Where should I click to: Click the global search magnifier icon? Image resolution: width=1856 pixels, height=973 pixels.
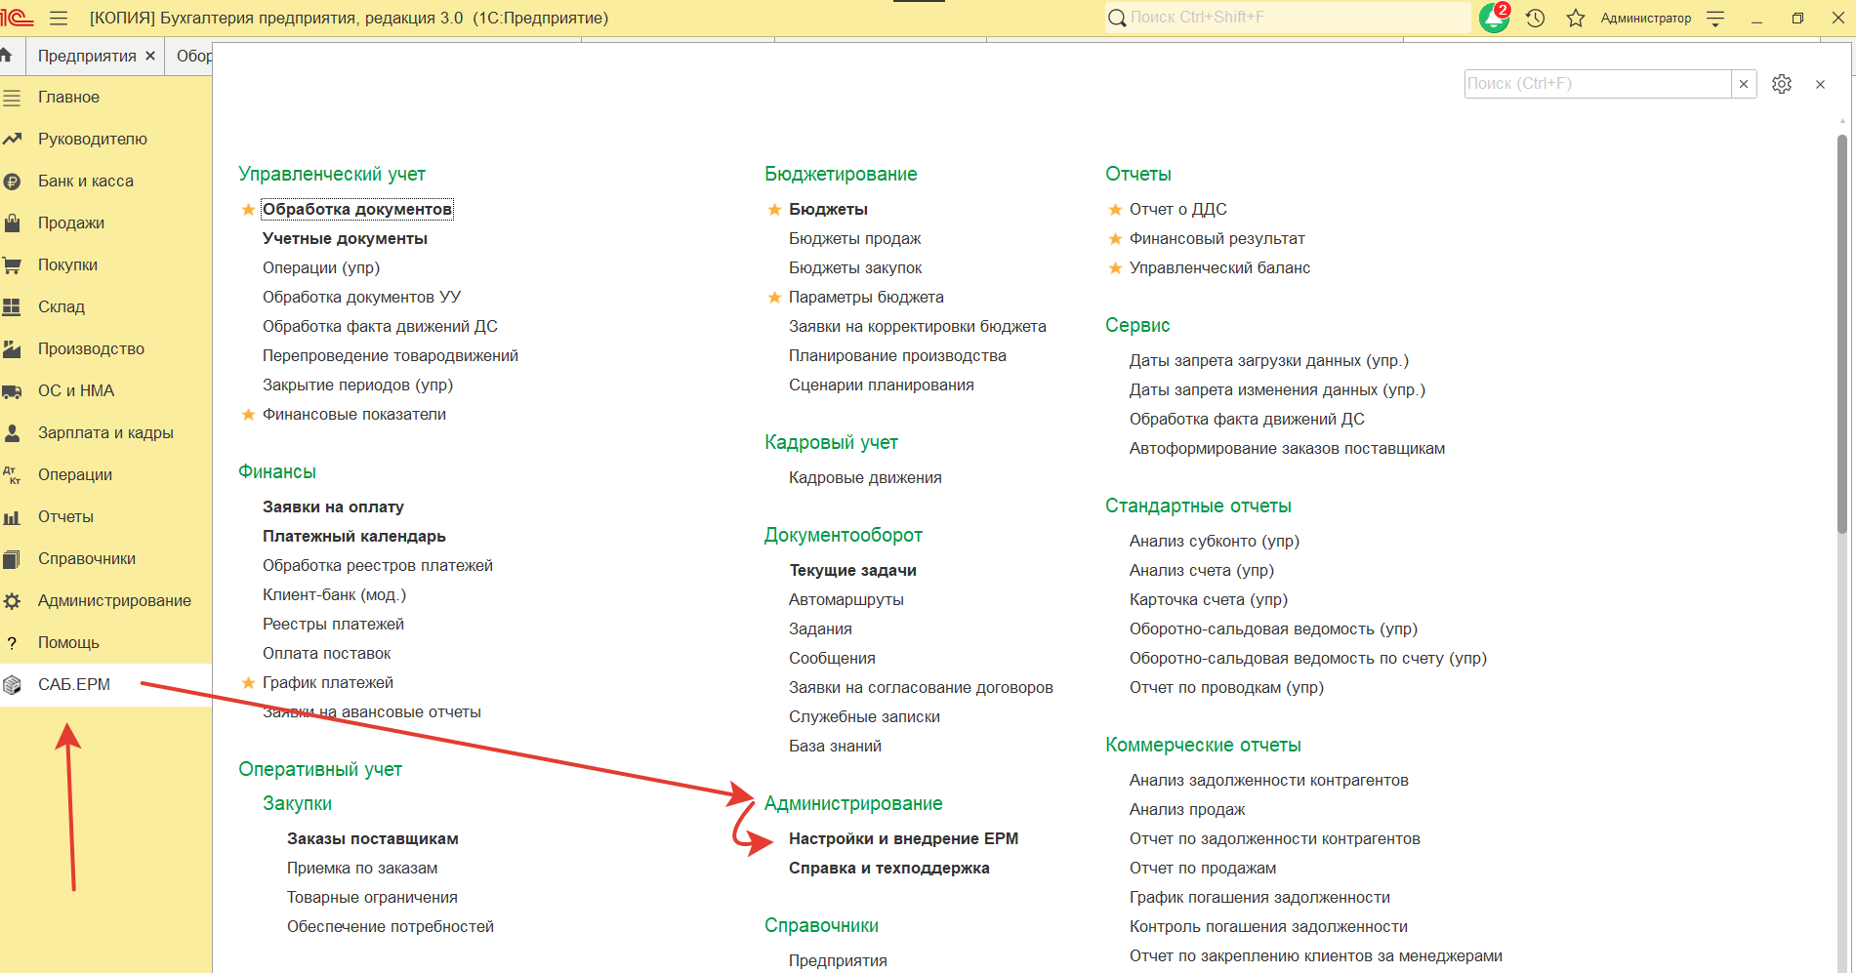pyautogui.click(x=1117, y=18)
